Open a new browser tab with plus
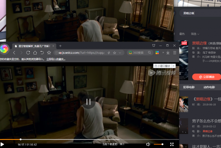The width and height of the screenshot is (221, 148). [x=60, y=46]
